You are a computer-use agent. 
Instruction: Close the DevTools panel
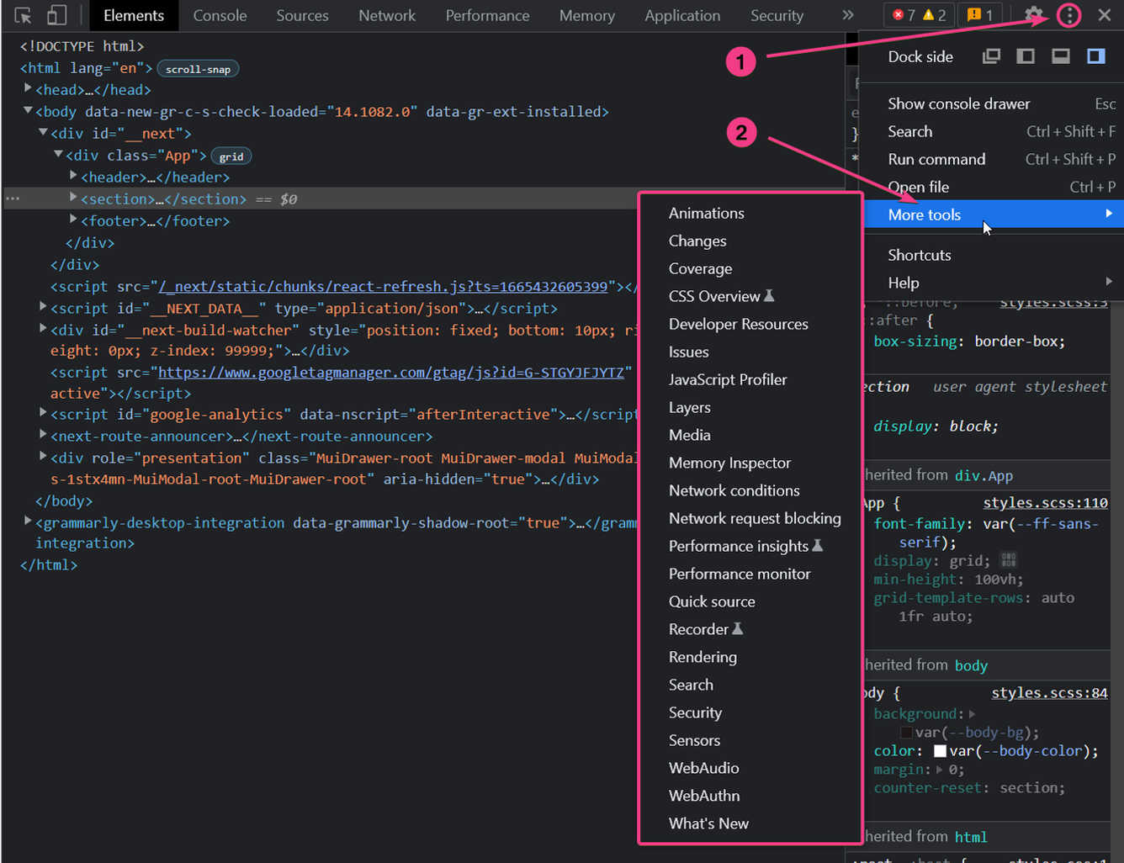[x=1105, y=15]
